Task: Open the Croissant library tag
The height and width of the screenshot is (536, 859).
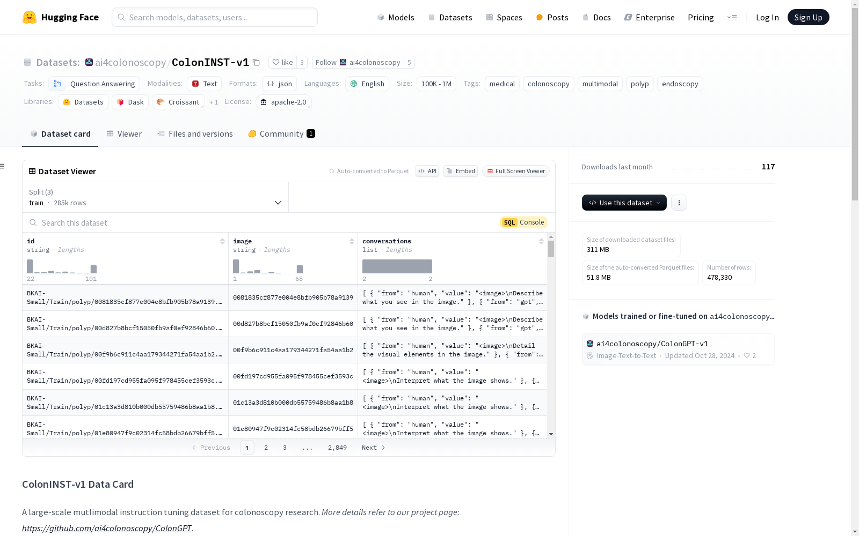Action: point(178,102)
